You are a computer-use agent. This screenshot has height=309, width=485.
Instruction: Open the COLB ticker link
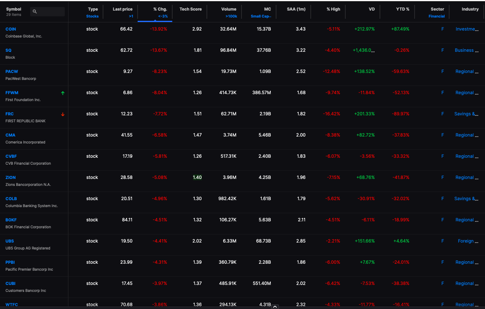(x=11, y=199)
